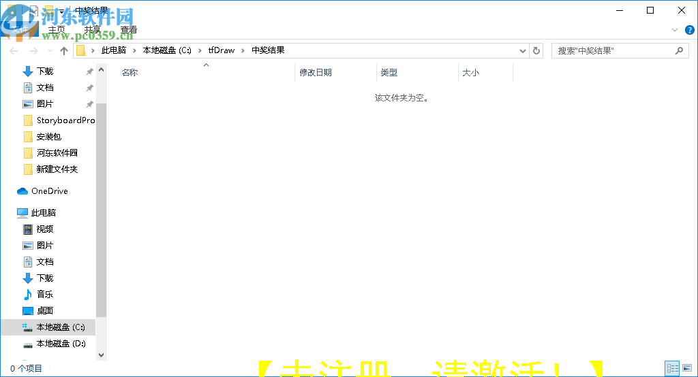The height and width of the screenshot is (377, 698).
Task: Open 图片 under 此电脑
Action: [44, 246]
